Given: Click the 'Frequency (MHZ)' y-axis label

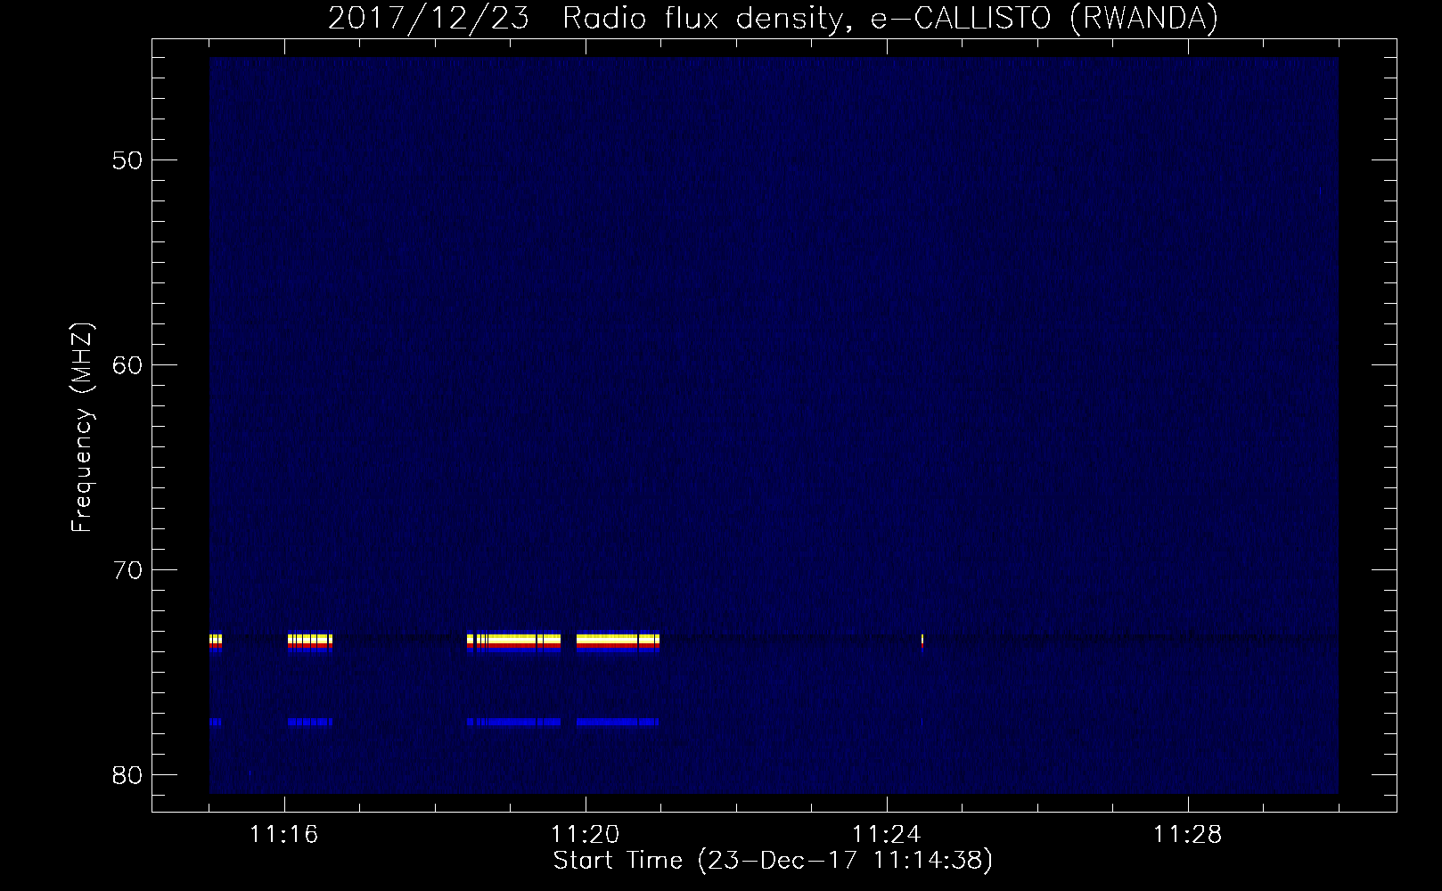Looking at the screenshot, I should pyautogui.click(x=82, y=428).
